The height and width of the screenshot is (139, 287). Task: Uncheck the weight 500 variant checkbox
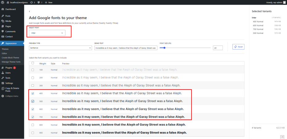point(33,101)
